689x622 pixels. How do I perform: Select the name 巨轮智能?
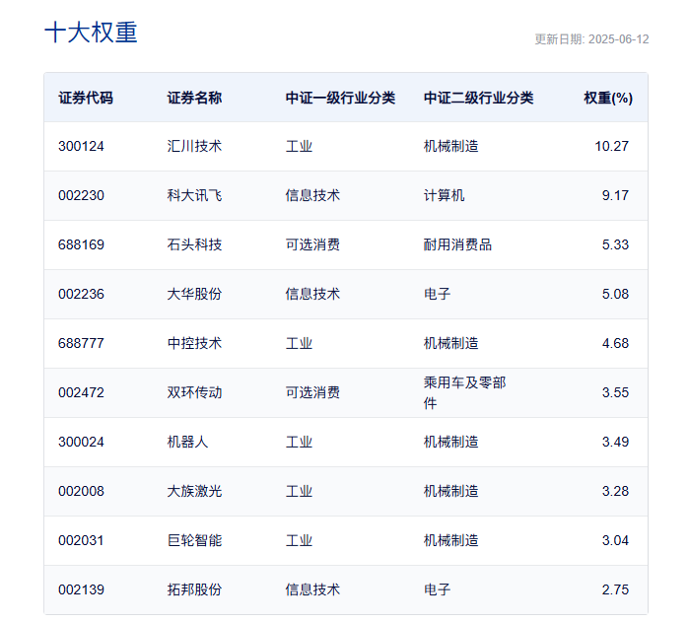coord(194,540)
